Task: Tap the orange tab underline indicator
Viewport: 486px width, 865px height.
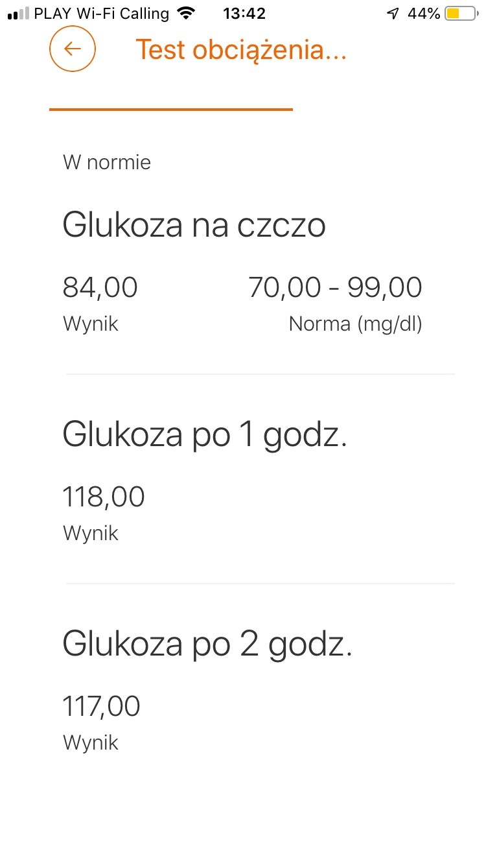Action: 171,110
